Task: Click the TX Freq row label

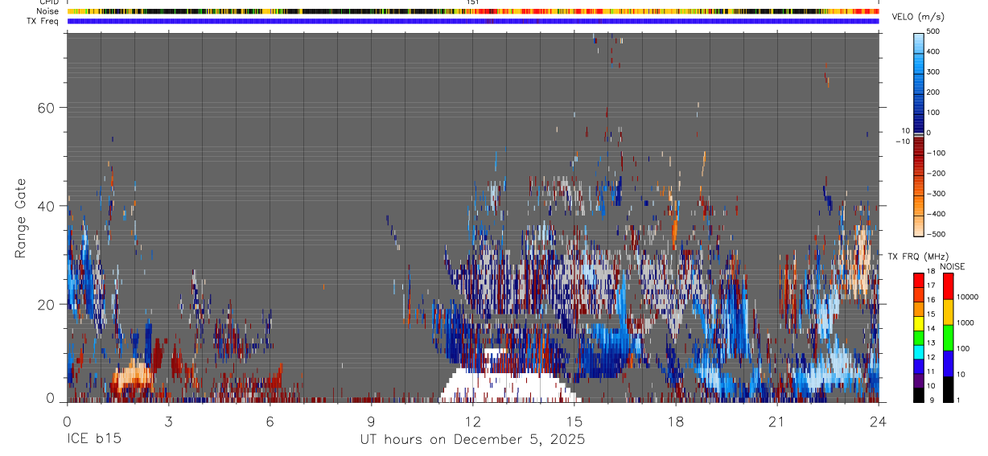Action: [x=43, y=21]
